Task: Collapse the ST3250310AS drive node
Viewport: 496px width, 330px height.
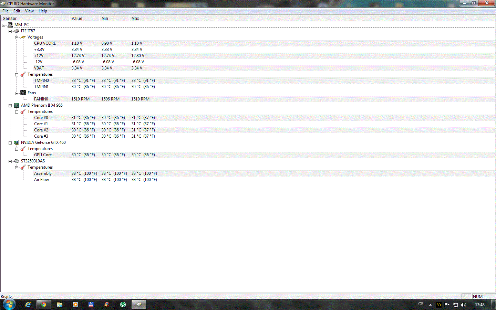Action: [x=10, y=161]
